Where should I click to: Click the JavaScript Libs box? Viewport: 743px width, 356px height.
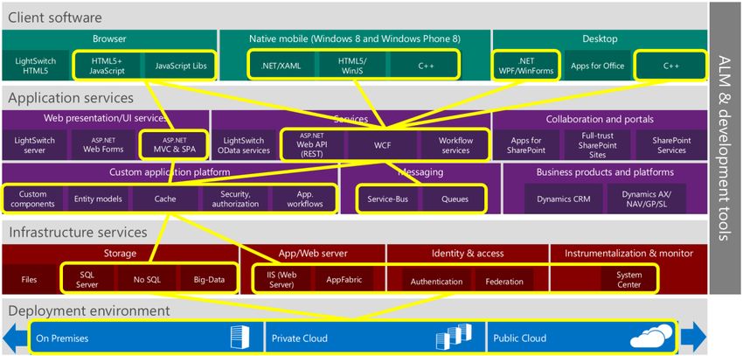181,66
